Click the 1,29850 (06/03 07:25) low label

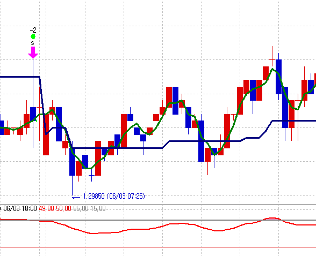114,196
